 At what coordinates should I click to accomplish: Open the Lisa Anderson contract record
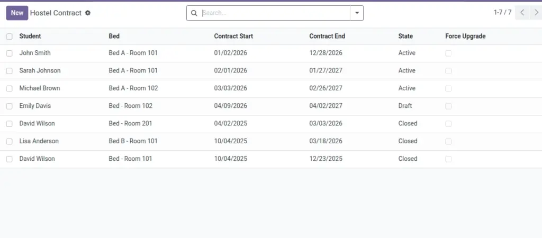click(x=39, y=141)
